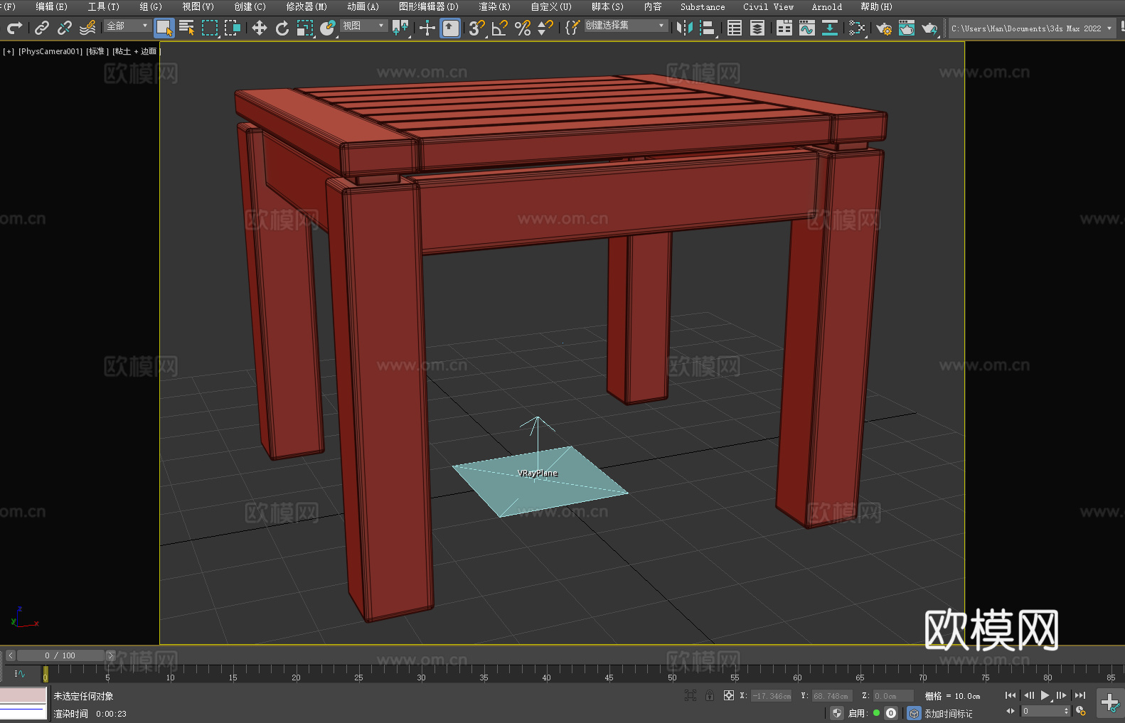
Task: Click PhysCamera001 viewport label
Action: [50, 51]
